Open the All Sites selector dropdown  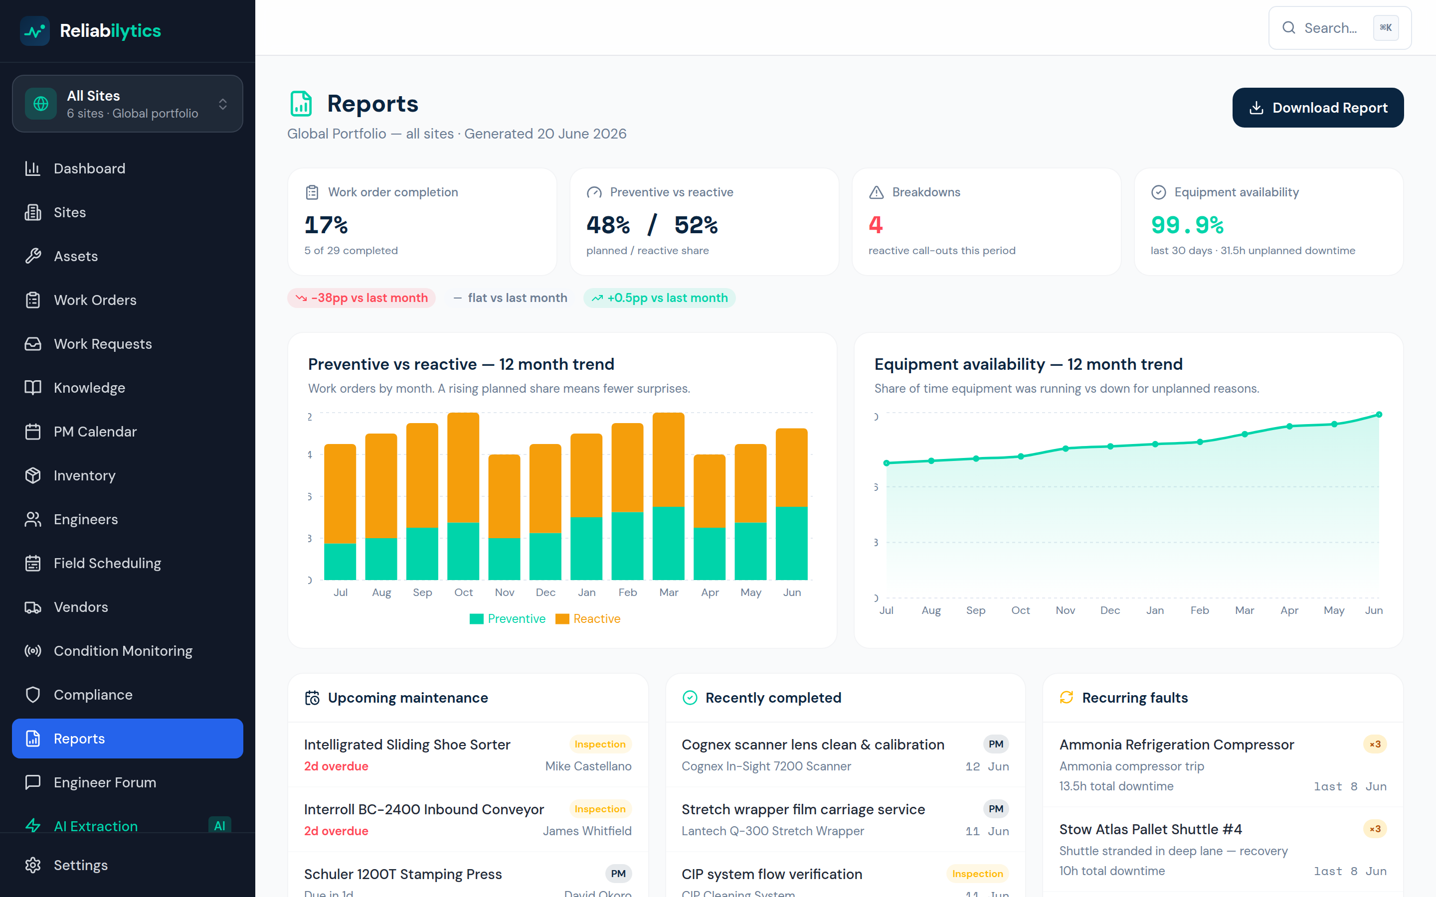point(128,104)
